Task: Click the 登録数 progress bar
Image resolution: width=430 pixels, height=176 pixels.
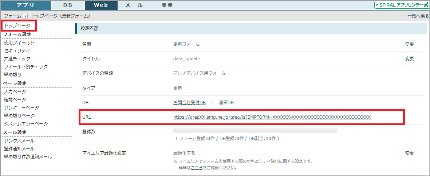Action: pos(255,131)
